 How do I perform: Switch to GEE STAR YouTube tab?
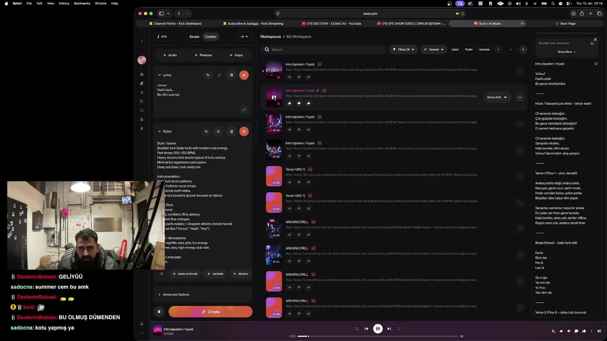pos(332,23)
